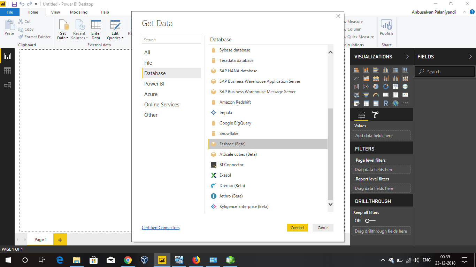476x267 pixels.
Task: Open the Help ribbon tab
Action: point(105,12)
